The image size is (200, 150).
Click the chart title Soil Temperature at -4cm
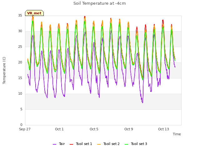click(100, 3)
